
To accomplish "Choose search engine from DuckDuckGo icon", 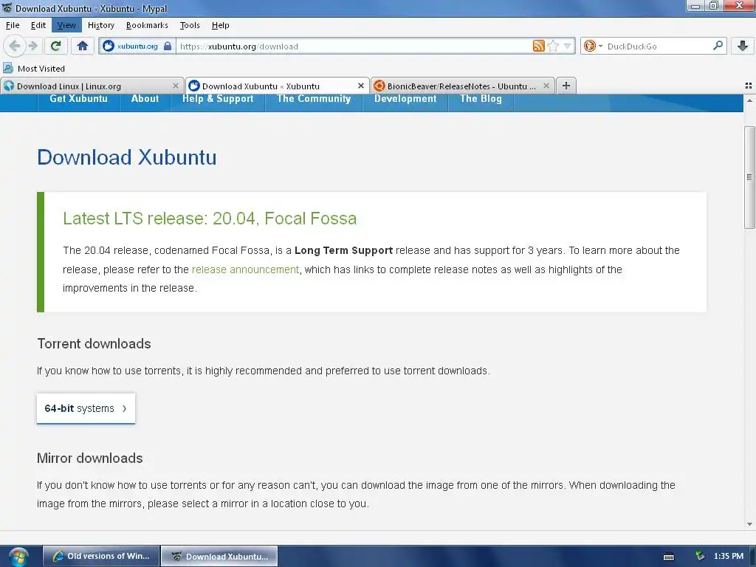I will coord(590,47).
